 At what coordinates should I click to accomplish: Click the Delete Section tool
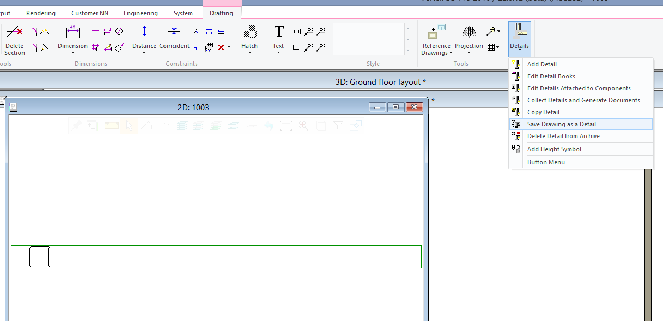pos(15,33)
